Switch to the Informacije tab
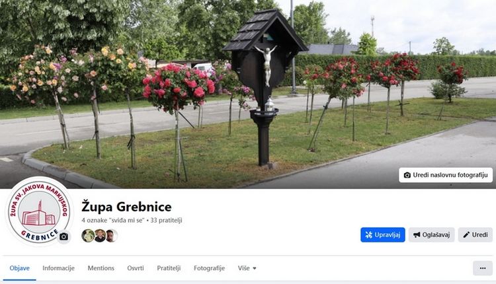This screenshot has width=496, height=284. pos(58,268)
